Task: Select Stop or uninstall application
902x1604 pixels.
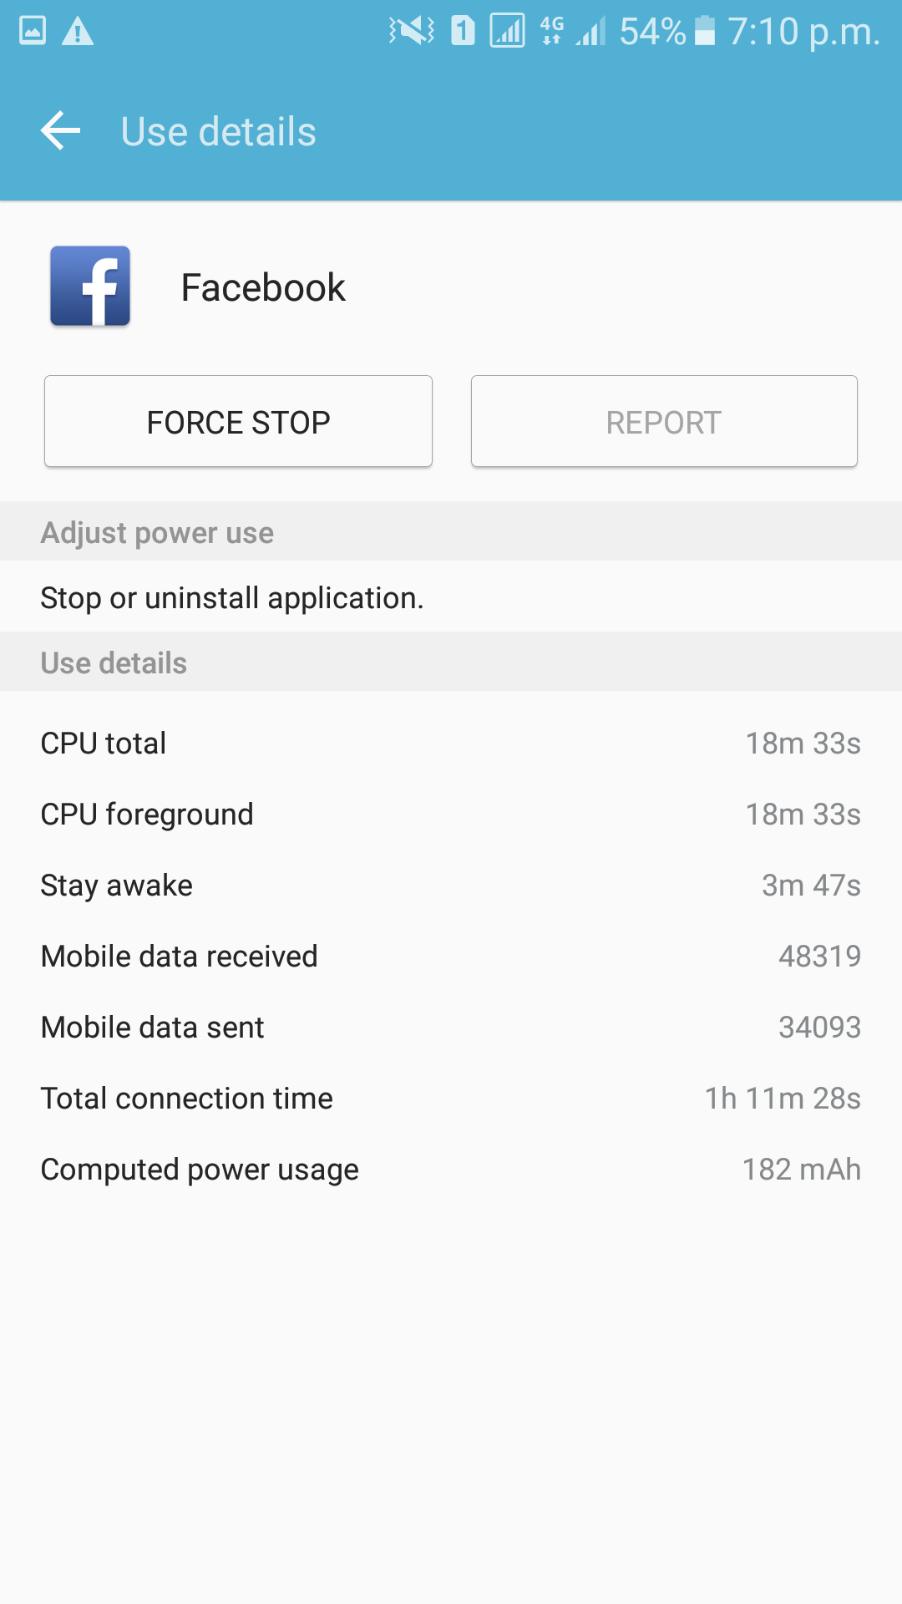Action: [232, 598]
